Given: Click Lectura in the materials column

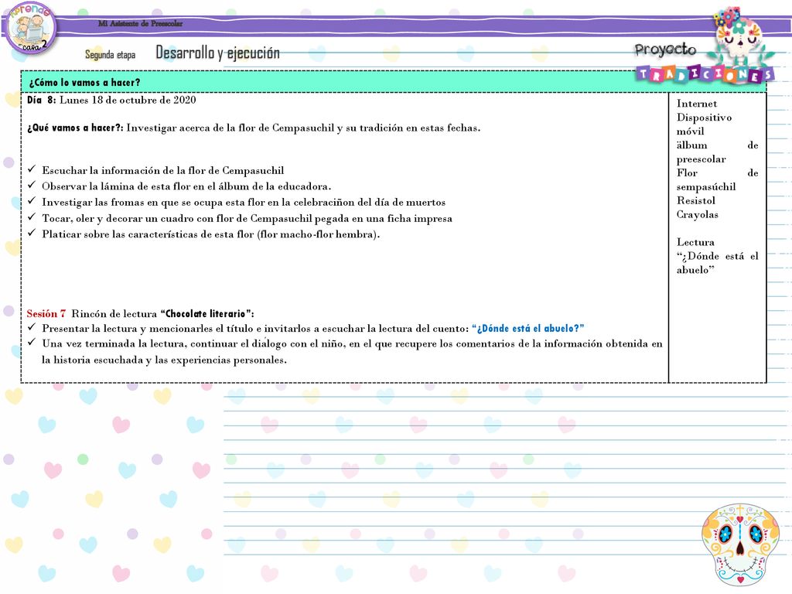Looking at the screenshot, I should [695, 242].
